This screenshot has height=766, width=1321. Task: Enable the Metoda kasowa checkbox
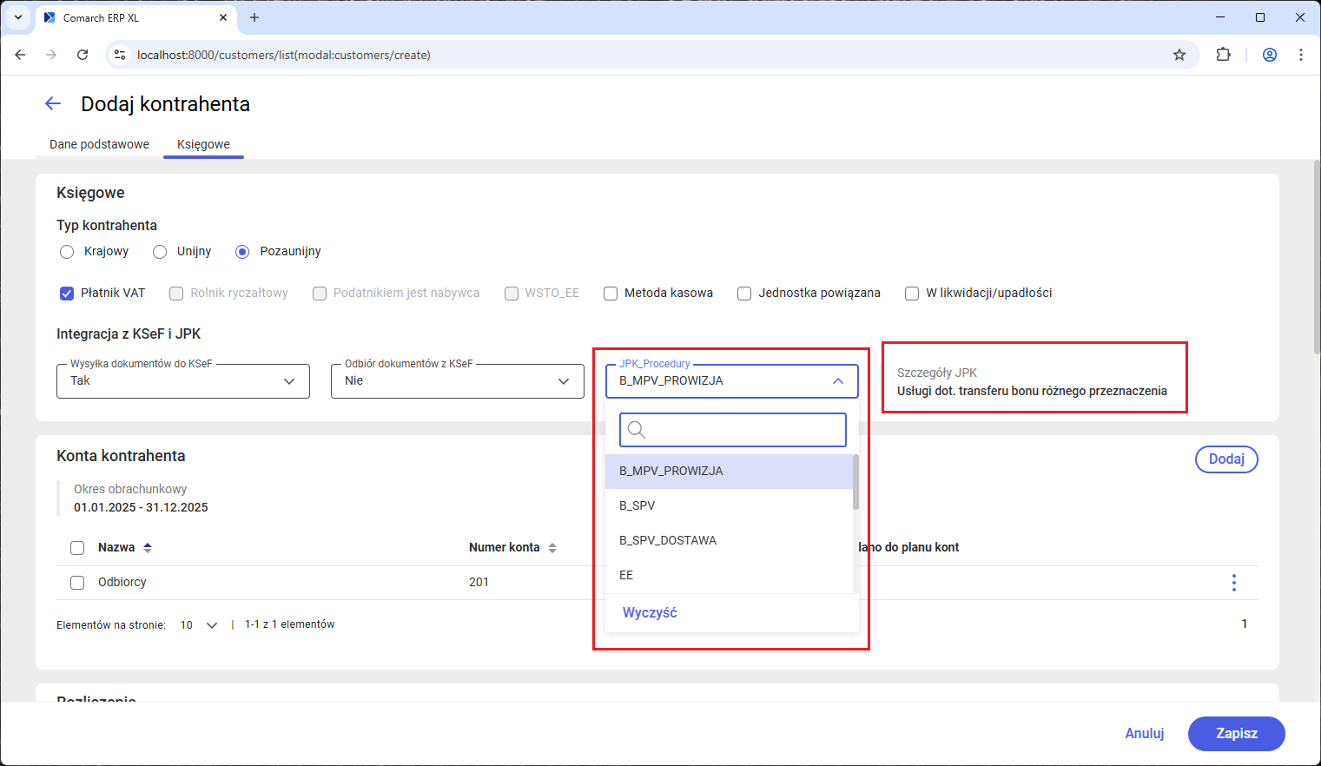(x=611, y=294)
